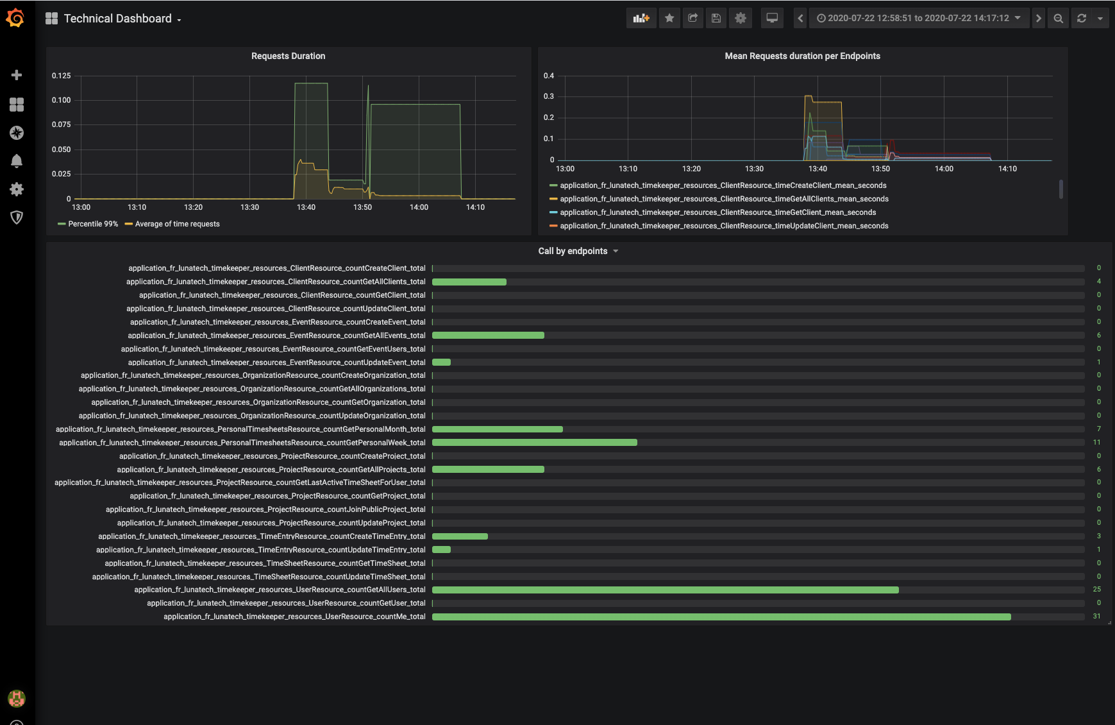The width and height of the screenshot is (1115, 725).
Task: Click the Add panel icon in toolbar
Action: point(641,18)
